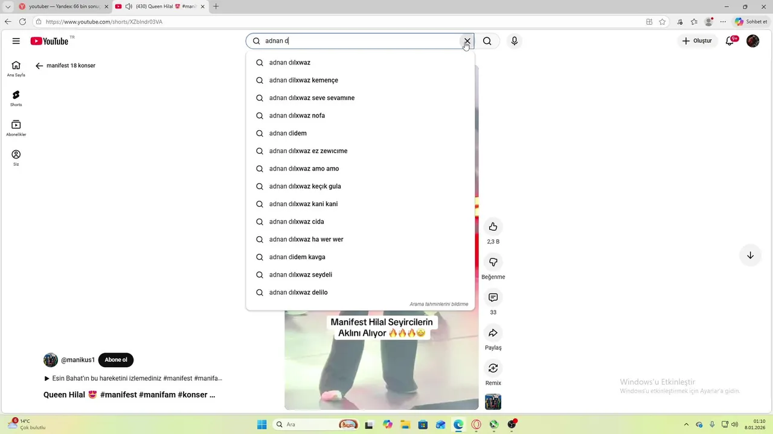Image resolution: width=773 pixels, height=434 pixels.
Task: Open Abonelikler in the sidebar
Action: [x=16, y=128]
